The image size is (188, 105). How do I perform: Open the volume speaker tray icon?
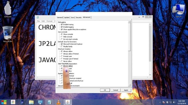click(x=174, y=102)
